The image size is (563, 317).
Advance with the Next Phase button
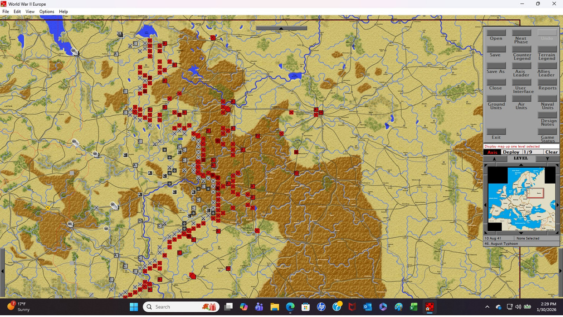(x=521, y=33)
